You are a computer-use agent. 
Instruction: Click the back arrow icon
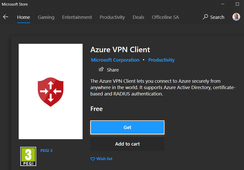pyautogui.click(x=6, y=17)
